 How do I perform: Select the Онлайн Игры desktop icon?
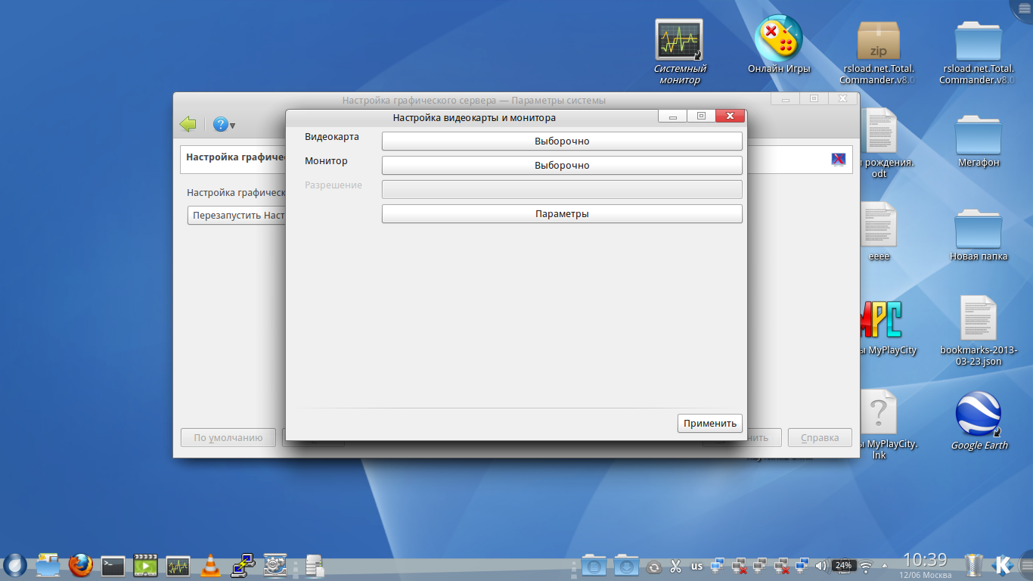click(779, 45)
